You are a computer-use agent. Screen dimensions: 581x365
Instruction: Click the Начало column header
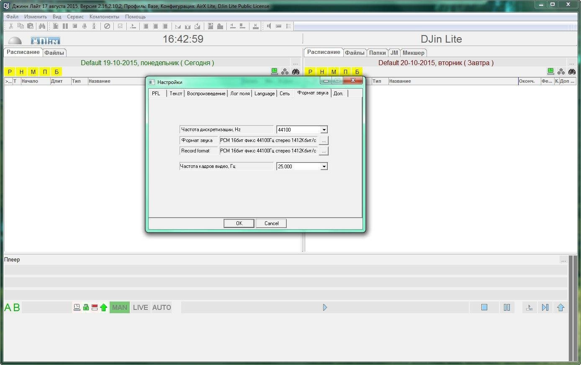[x=35, y=81]
